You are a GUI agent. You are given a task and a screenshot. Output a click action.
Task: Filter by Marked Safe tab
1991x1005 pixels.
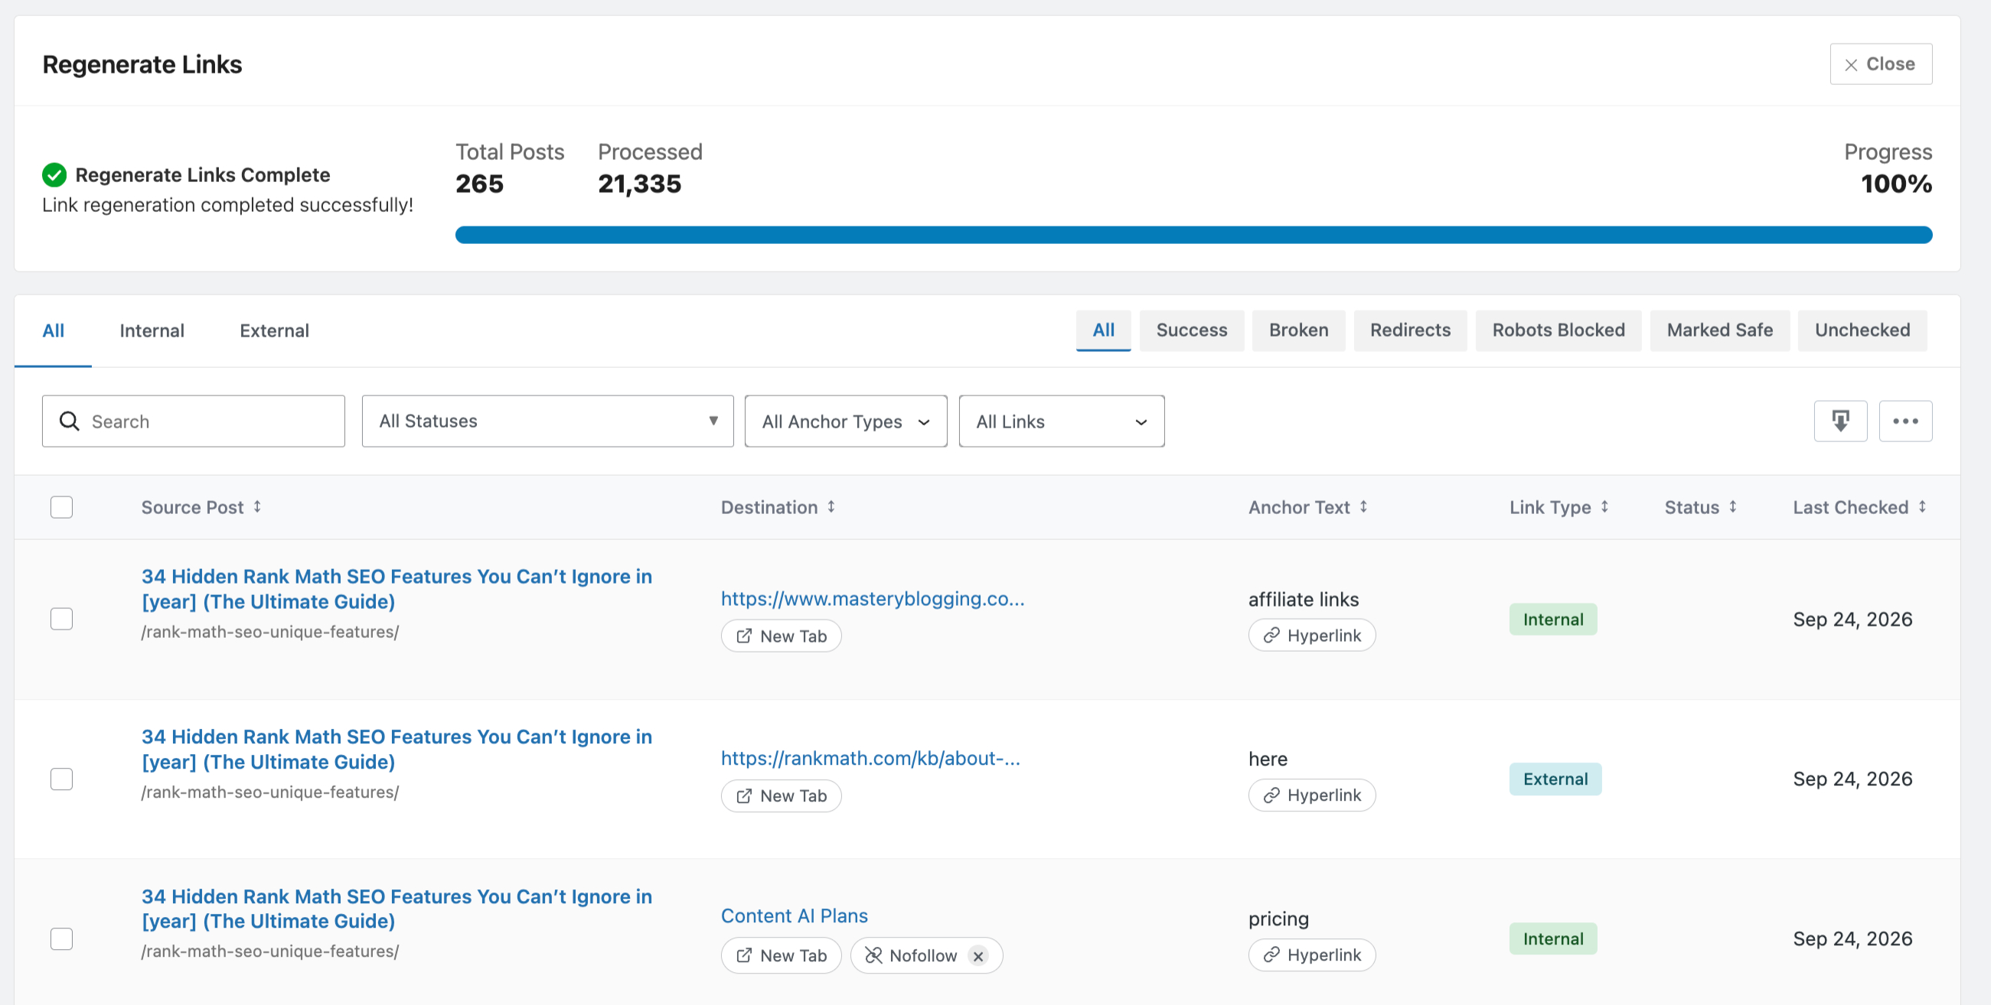click(x=1720, y=330)
